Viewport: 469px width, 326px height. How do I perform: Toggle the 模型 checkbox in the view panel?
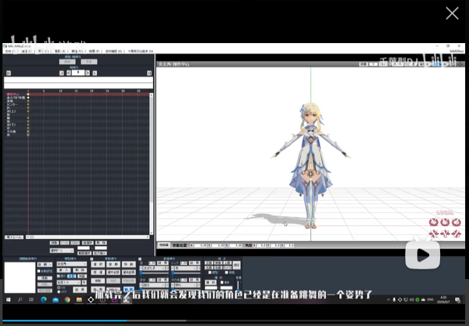[210, 273]
